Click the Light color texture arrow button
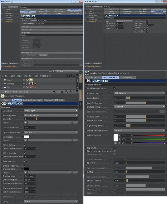This screenshot has width=167, height=204. coord(25,140)
